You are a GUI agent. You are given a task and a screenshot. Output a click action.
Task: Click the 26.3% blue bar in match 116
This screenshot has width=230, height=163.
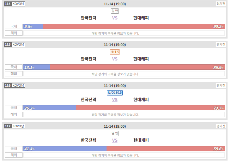click(50, 108)
